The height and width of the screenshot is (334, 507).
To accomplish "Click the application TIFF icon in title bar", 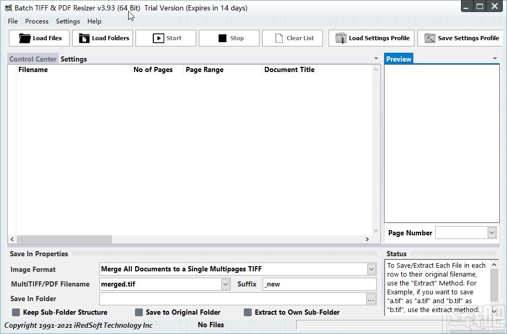I will click(7, 7).
